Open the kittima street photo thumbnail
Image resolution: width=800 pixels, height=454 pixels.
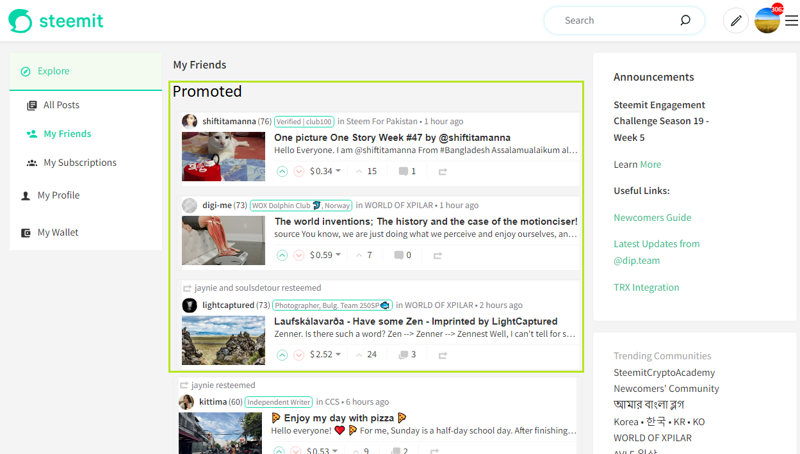[220, 434]
